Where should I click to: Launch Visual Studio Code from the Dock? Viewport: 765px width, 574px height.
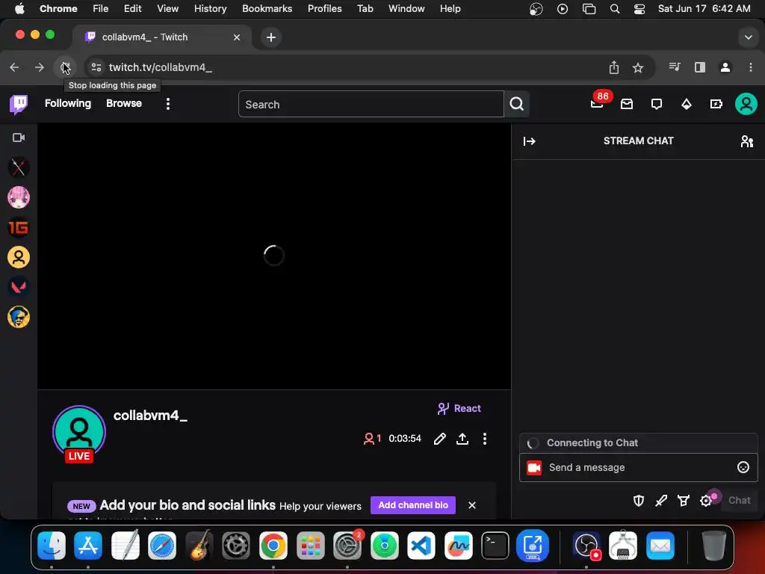click(x=421, y=545)
